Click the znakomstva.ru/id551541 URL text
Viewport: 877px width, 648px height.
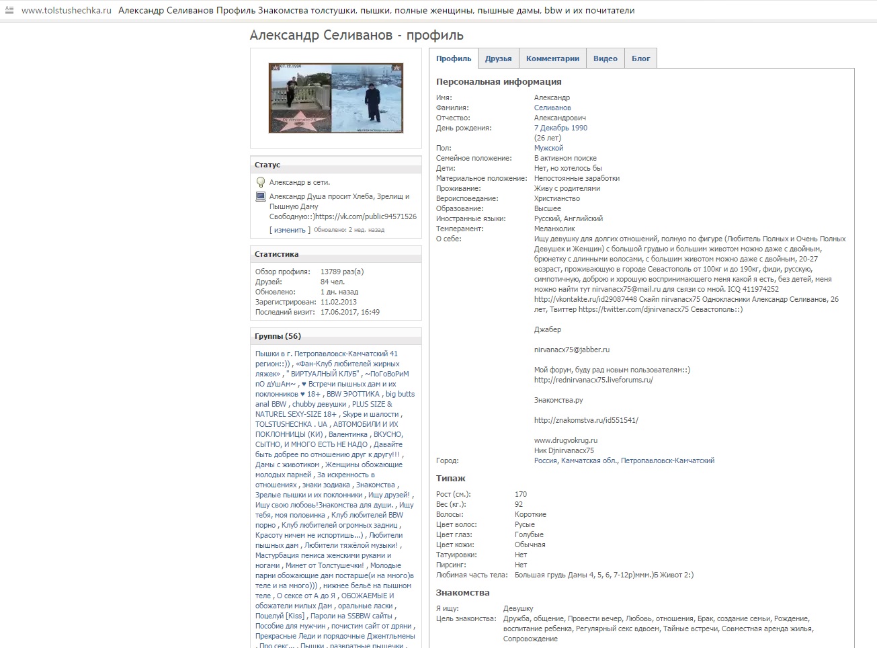coord(586,420)
